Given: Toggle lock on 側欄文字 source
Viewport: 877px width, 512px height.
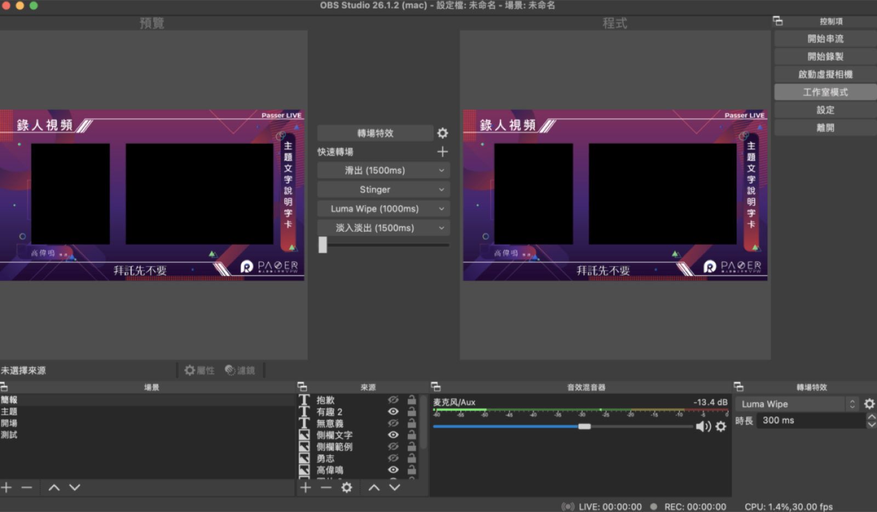Looking at the screenshot, I should tap(412, 435).
